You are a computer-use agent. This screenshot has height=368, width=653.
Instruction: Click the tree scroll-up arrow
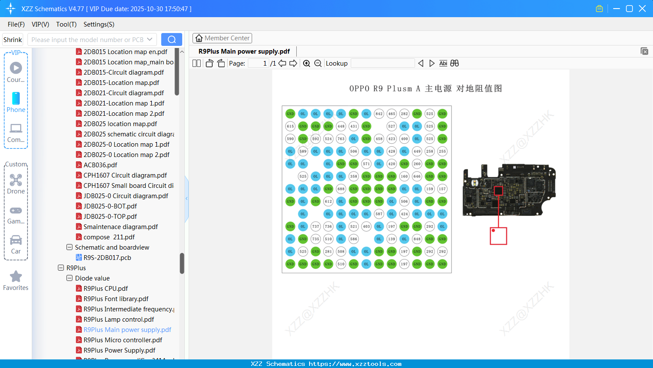182,51
